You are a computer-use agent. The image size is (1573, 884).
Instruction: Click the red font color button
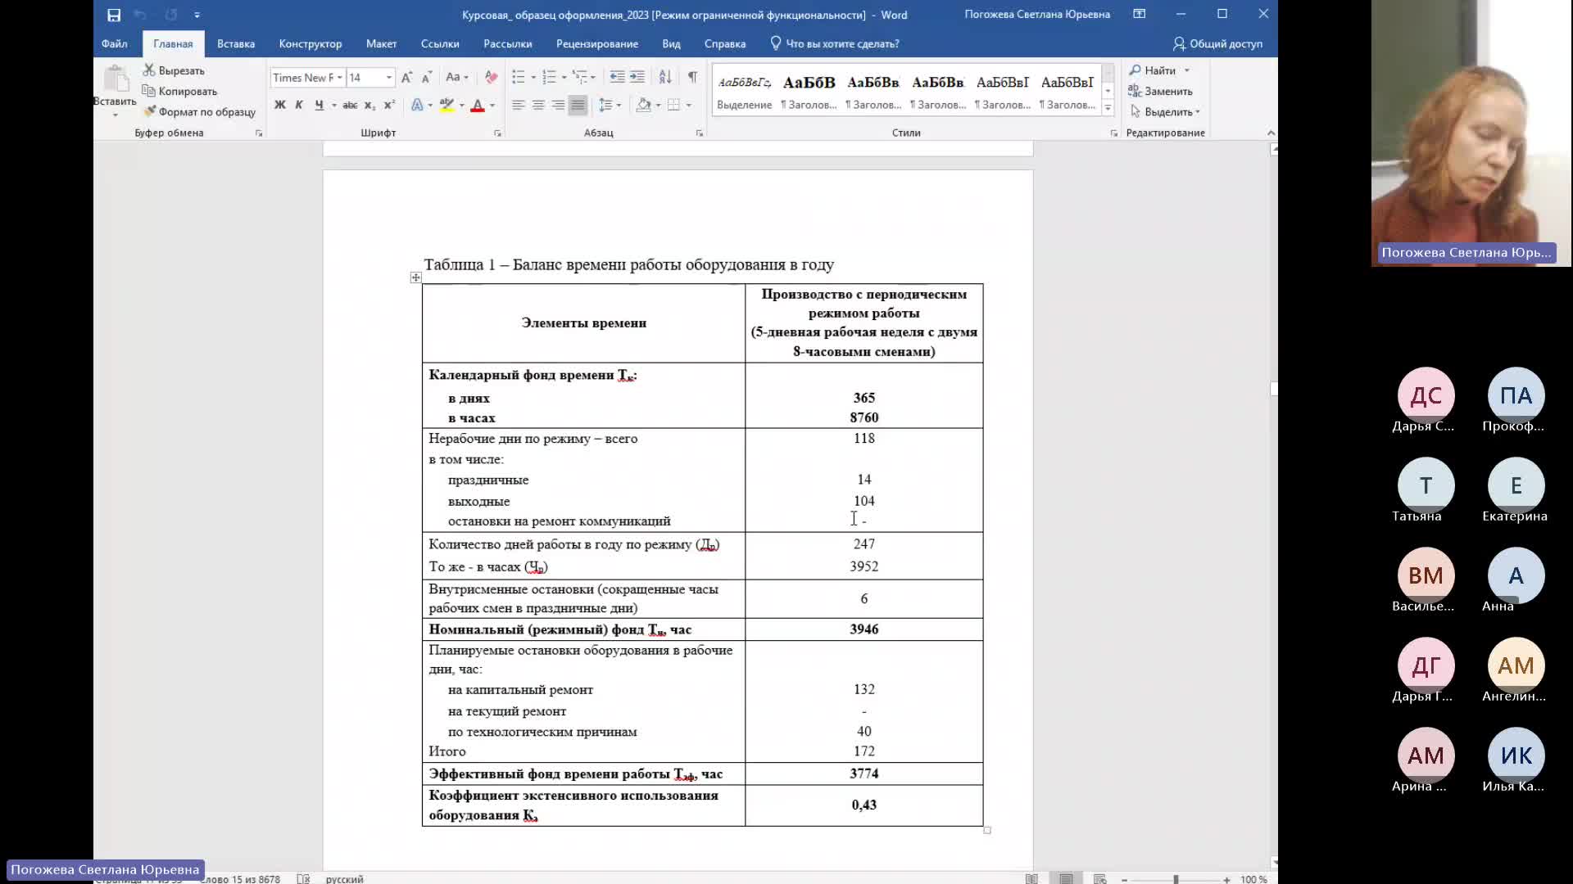(478, 105)
